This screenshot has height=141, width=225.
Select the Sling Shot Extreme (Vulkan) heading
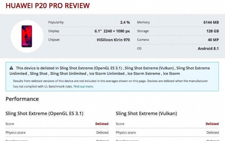tap(146, 114)
